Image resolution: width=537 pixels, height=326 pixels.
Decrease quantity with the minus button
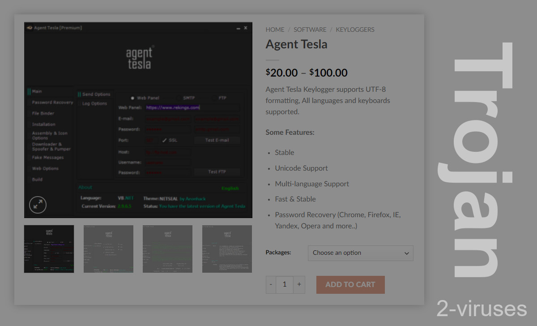[x=271, y=285]
